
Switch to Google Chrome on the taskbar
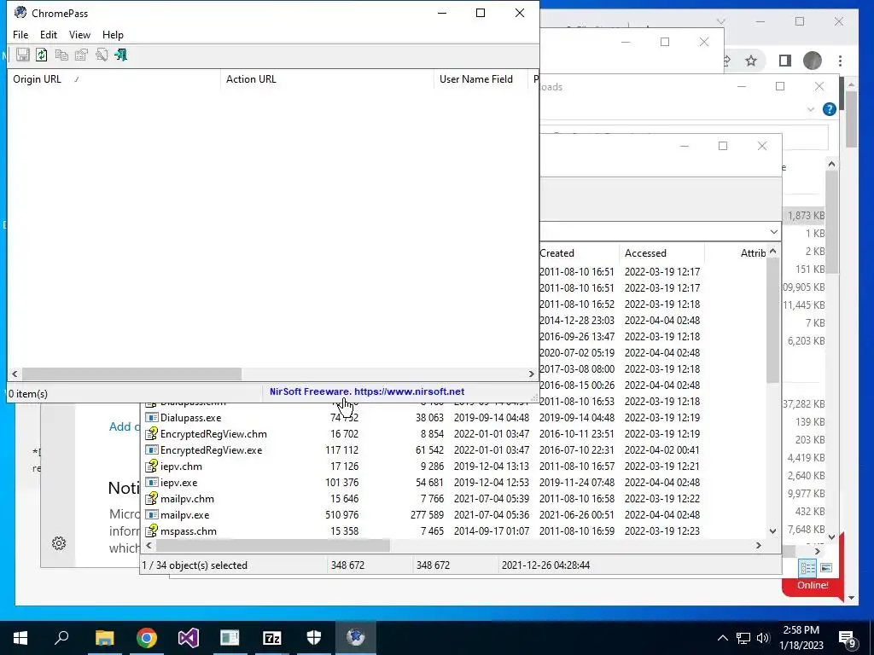[x=146, y=638]
